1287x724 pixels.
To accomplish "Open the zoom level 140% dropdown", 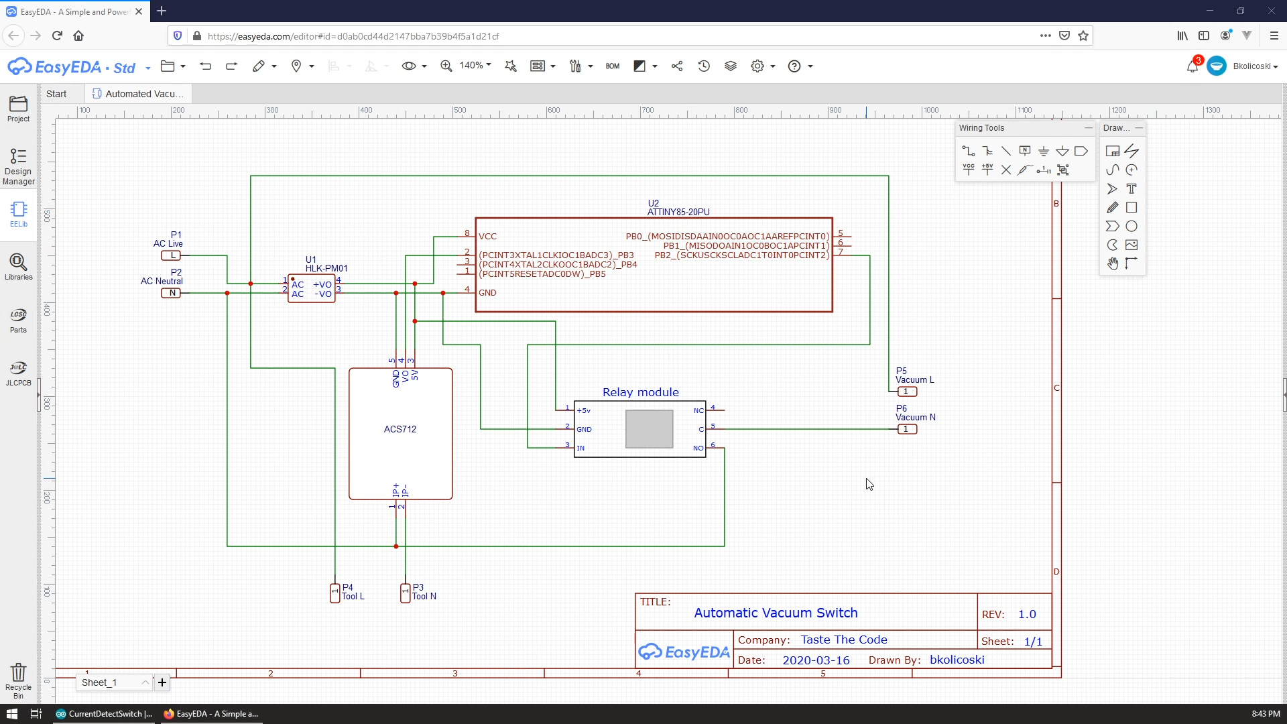I will [475, 66].
